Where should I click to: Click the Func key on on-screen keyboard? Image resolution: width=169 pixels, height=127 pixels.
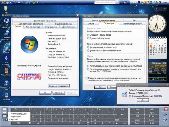pos(137,123)
